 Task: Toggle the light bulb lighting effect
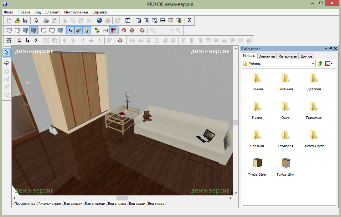point(87,30)
